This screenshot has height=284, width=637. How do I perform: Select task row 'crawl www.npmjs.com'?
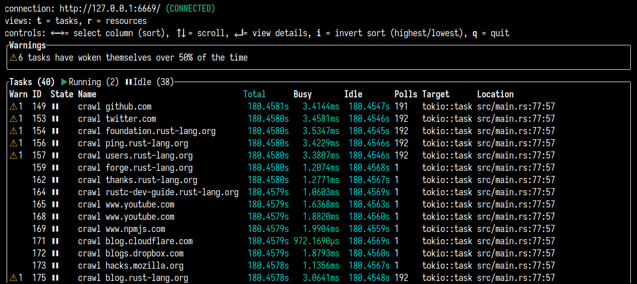tap(319, 229)
